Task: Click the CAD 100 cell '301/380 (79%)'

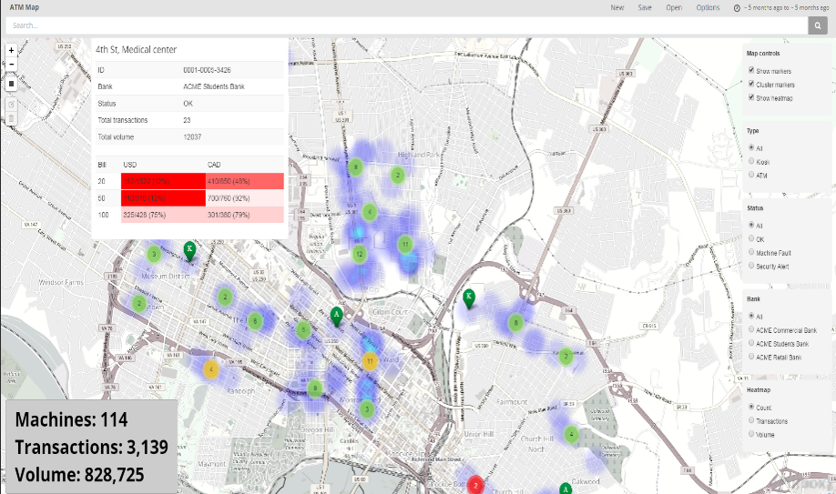Action: [x=245, y=215]
